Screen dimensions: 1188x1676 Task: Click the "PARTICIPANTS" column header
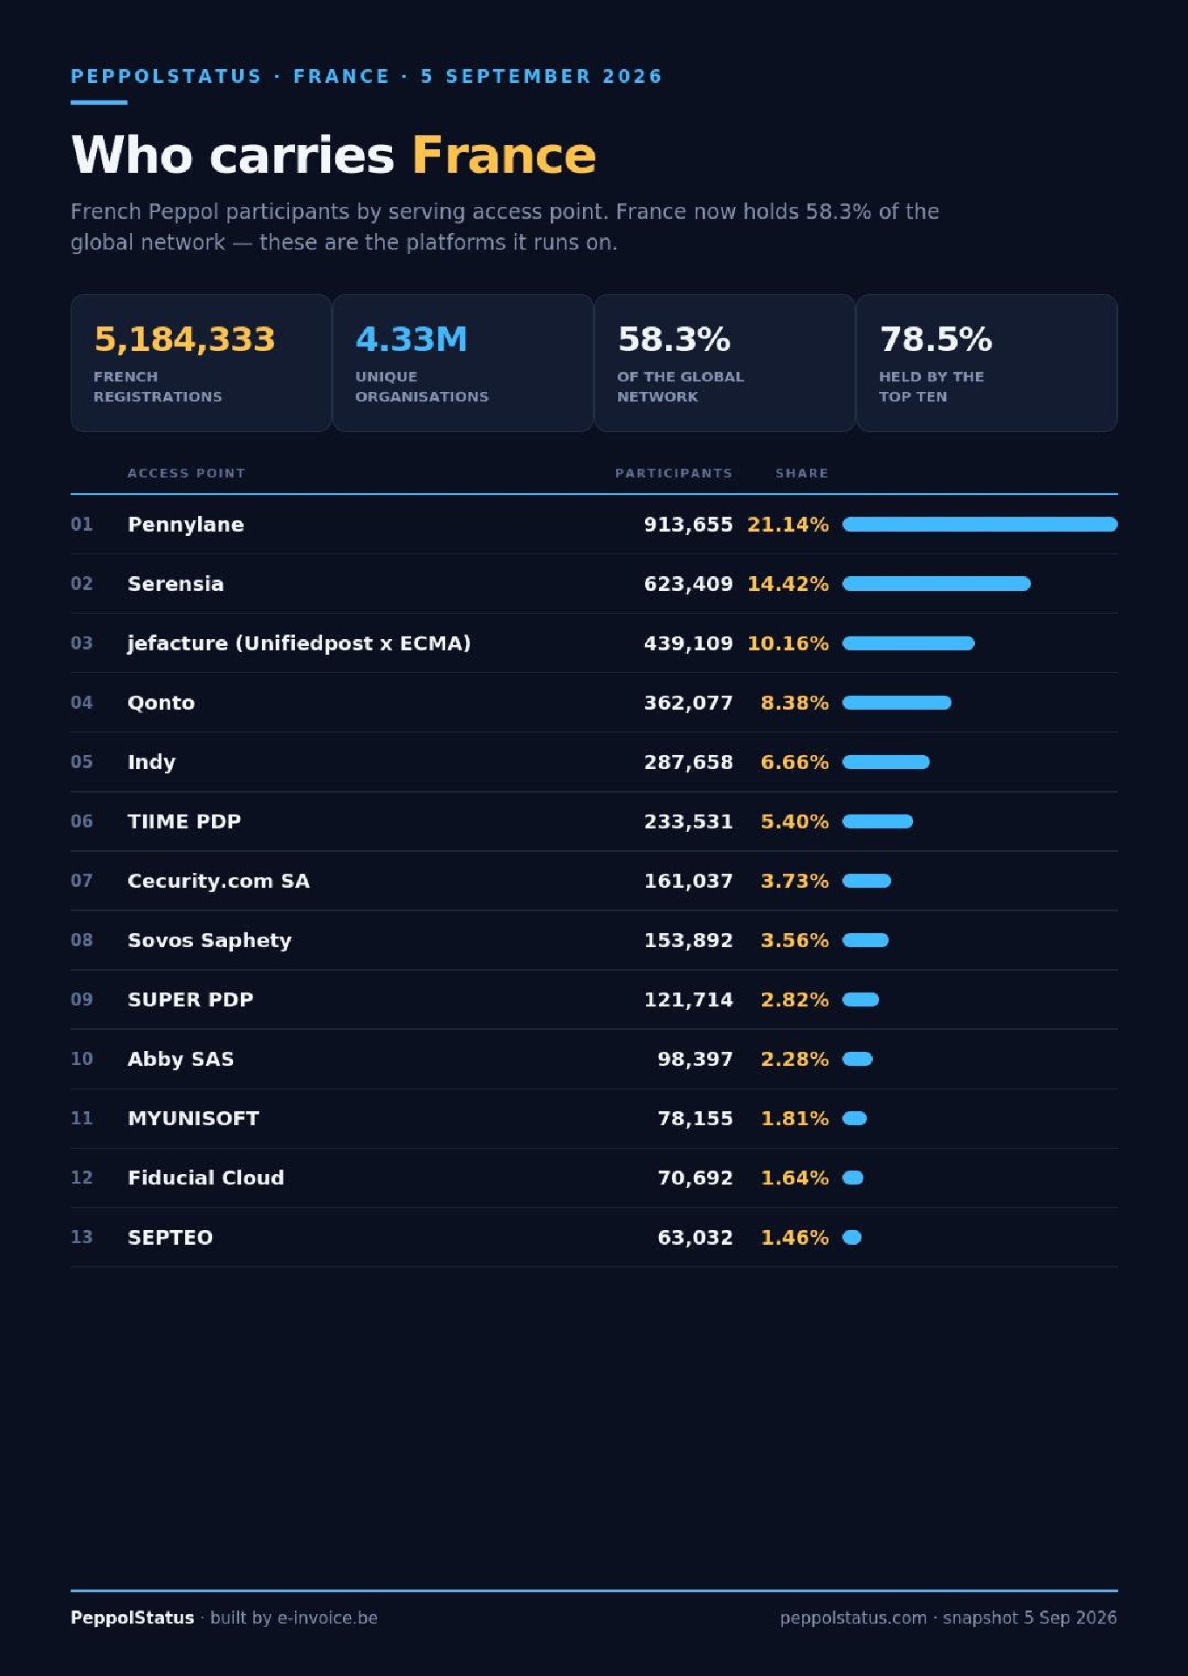[674, 473]
